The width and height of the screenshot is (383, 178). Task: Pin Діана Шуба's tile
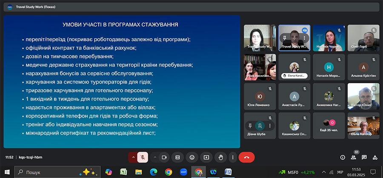[250, 126]
